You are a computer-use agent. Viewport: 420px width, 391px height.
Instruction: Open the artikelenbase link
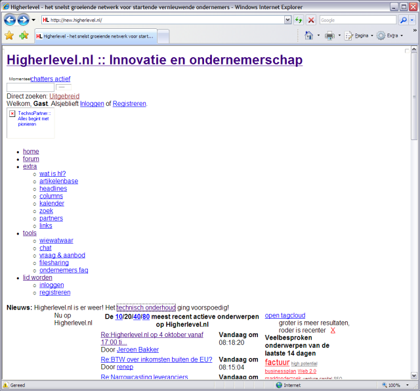point(58,181)
